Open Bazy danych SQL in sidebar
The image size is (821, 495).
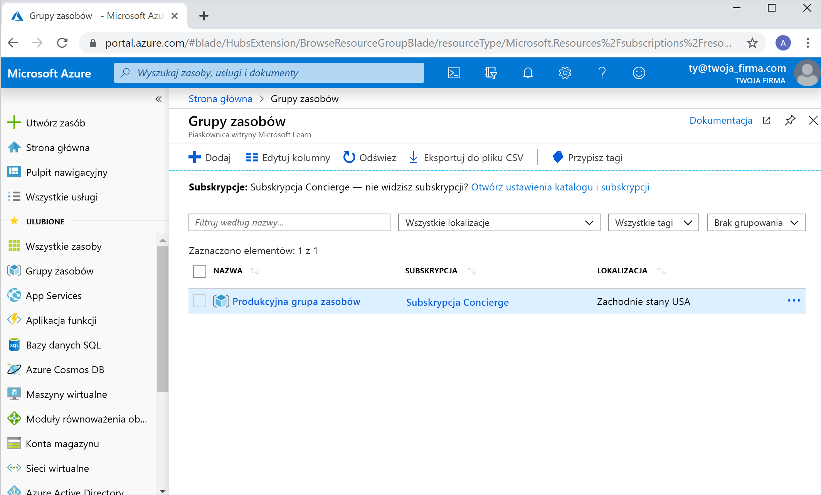[x=54, y=345]
